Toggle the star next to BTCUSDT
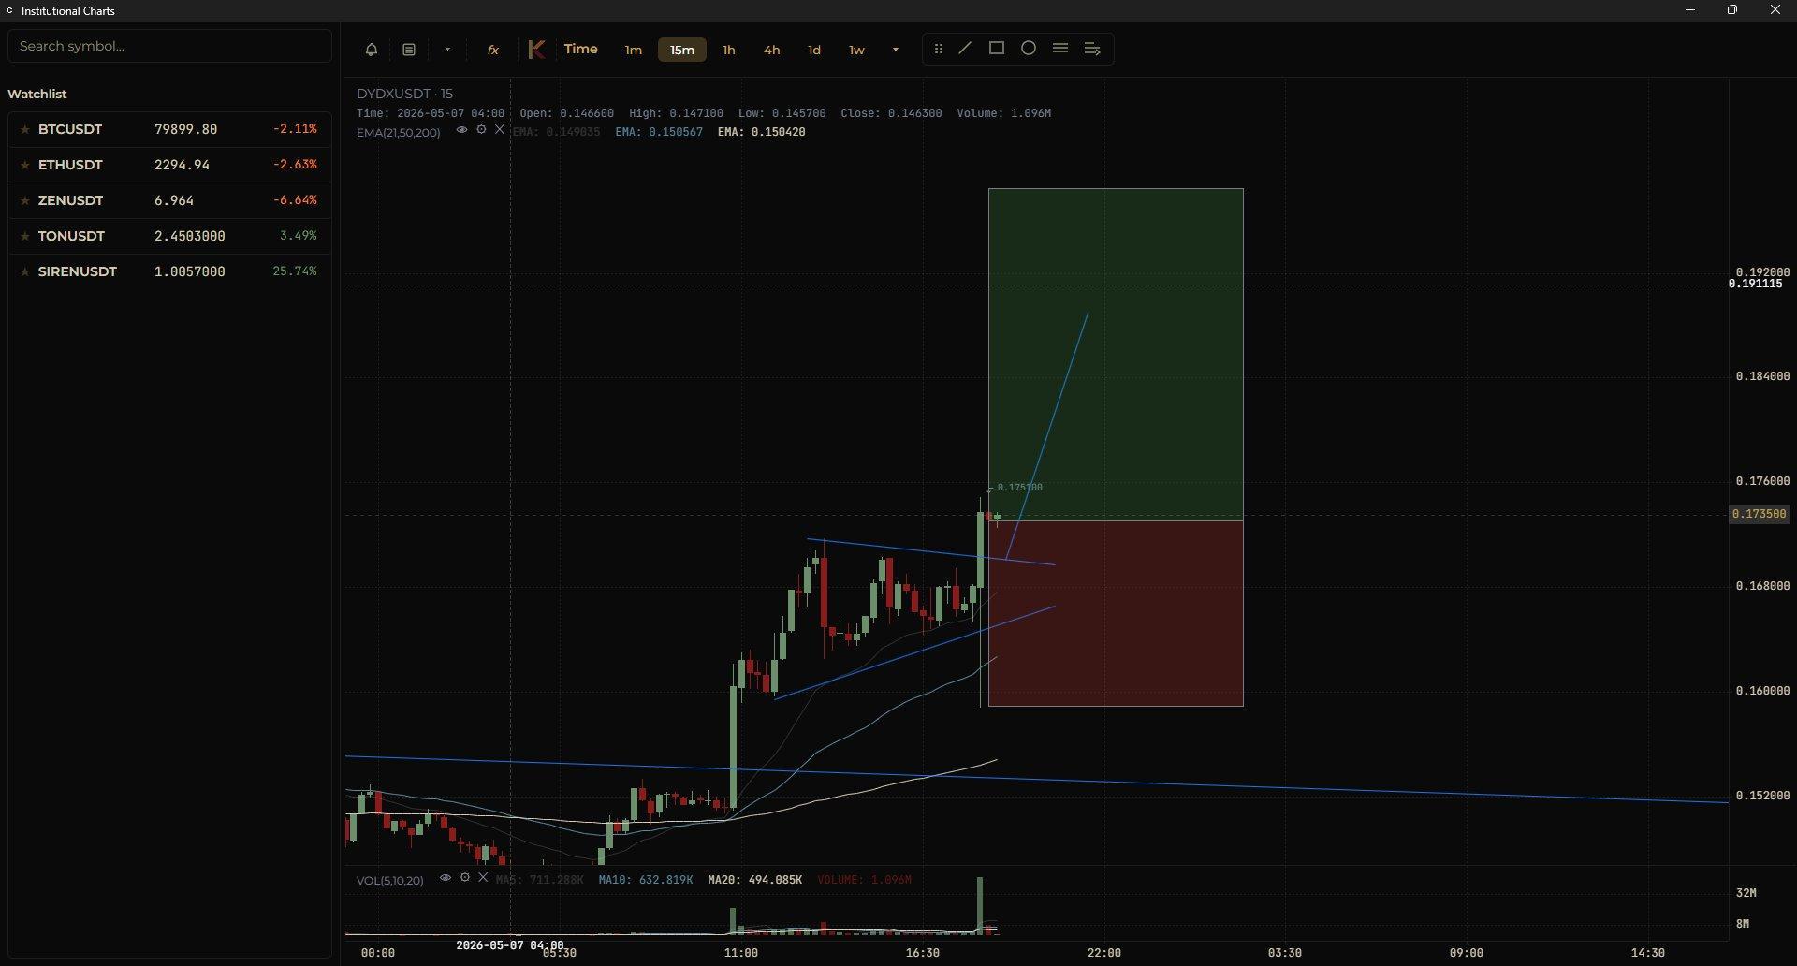The height and width of the screenshot is (966, 1797). pyautogui.click(x=25, y=129)
